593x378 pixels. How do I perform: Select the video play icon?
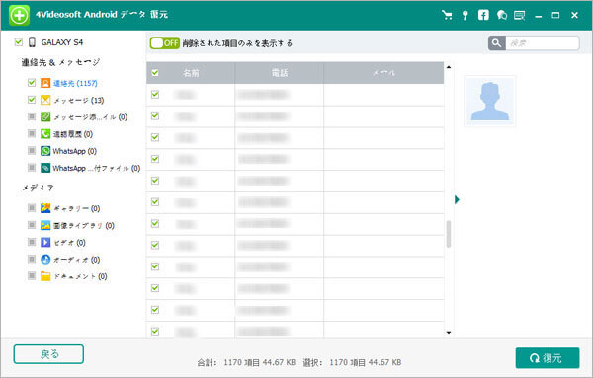pyautogui.click(x=45, y=243)
